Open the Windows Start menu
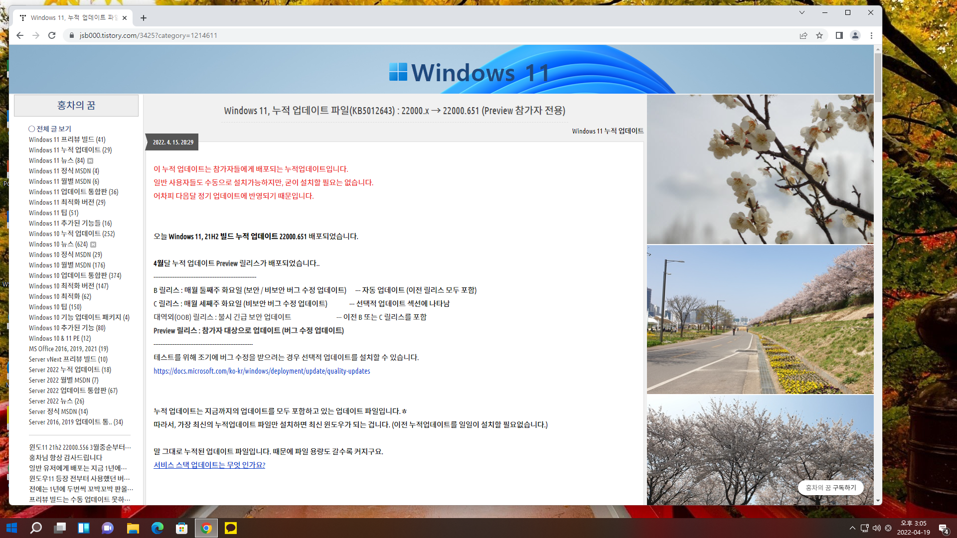 (12, 528)
